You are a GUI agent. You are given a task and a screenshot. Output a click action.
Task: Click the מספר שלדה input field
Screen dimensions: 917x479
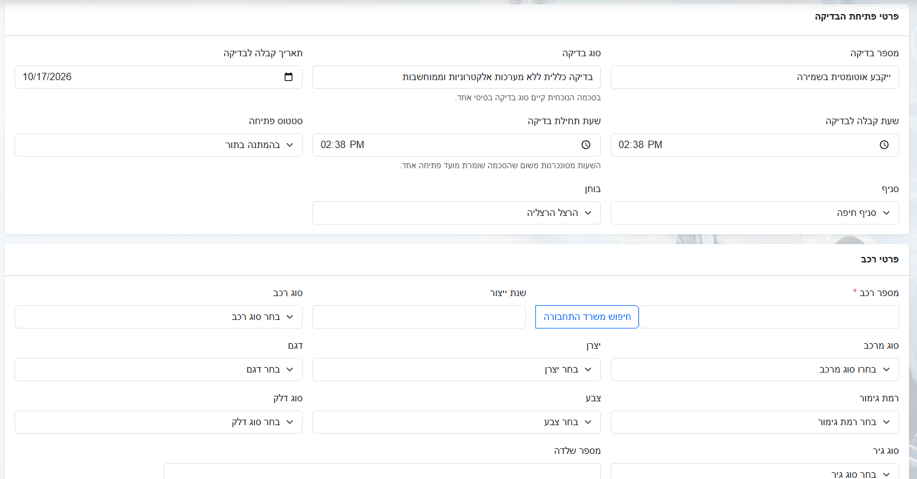(x=382, y=471)
